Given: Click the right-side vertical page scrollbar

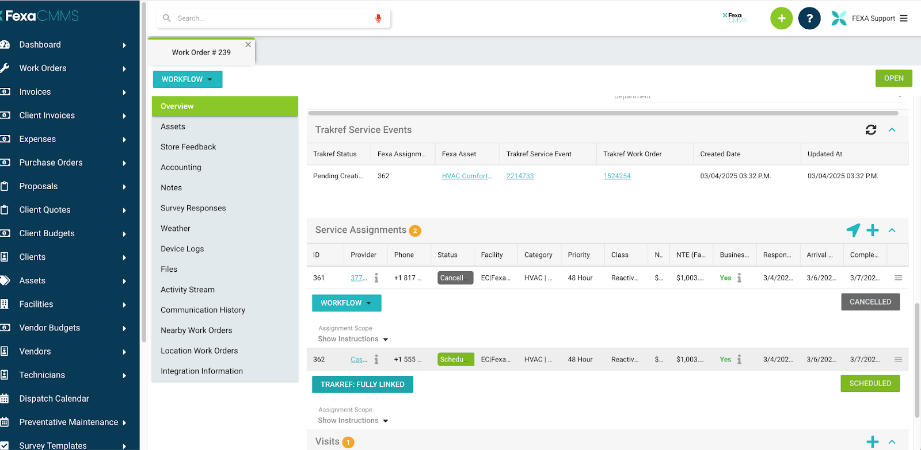Looking at the screenshot, I should pyautogui.click(x=917, y=359).
